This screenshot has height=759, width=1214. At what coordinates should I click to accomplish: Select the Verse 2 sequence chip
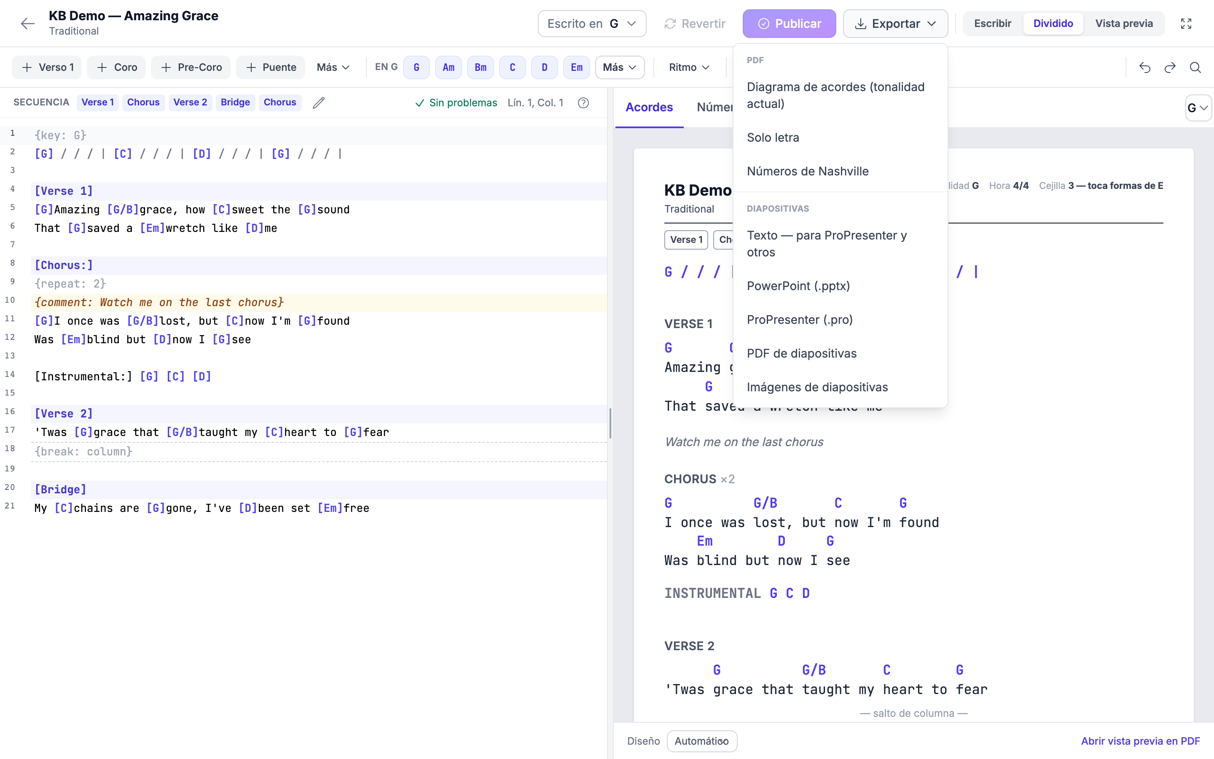[x=190, y=102]
